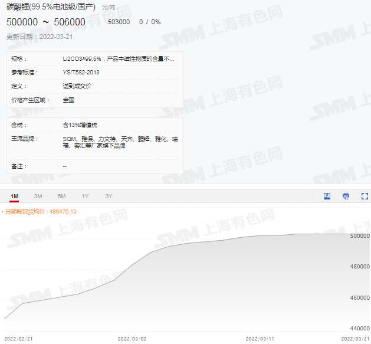Click the 2022/03/11 date on chart axis
This screenshot has height=344, width=371.
click(260, 339)
